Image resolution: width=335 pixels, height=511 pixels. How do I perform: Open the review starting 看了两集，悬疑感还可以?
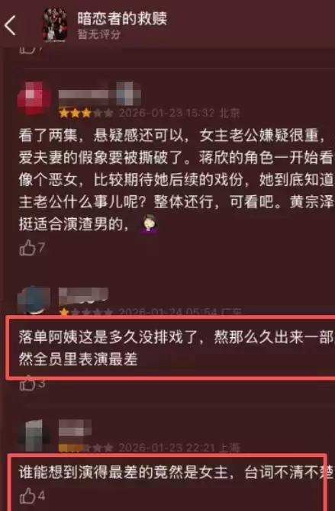pyautogui.click(x=176, y=180)
